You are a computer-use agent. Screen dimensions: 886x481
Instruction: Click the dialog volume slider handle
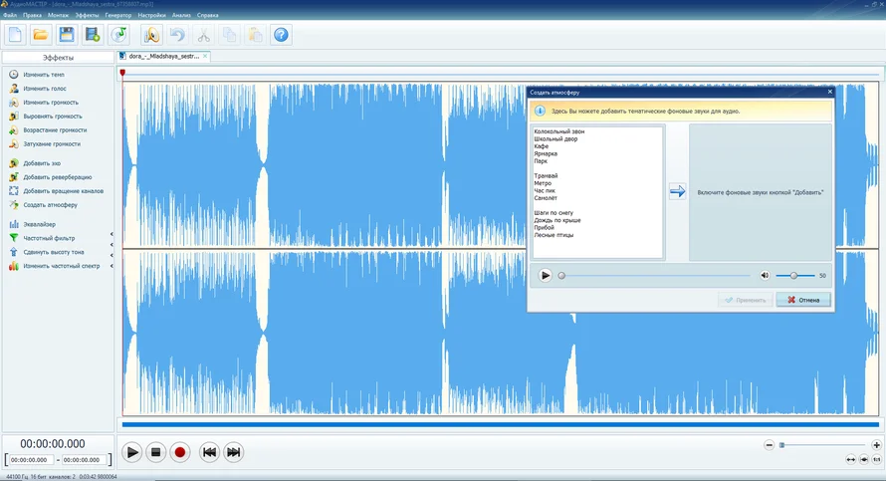[x=793, y=275]
